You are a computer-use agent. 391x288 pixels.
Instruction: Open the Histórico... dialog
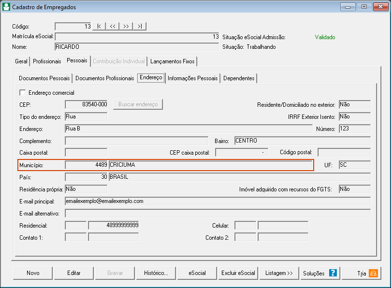156,273
